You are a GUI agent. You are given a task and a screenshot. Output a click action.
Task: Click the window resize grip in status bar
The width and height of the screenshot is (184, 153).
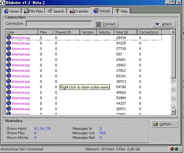pyautogui.click(x=181, y=149)
